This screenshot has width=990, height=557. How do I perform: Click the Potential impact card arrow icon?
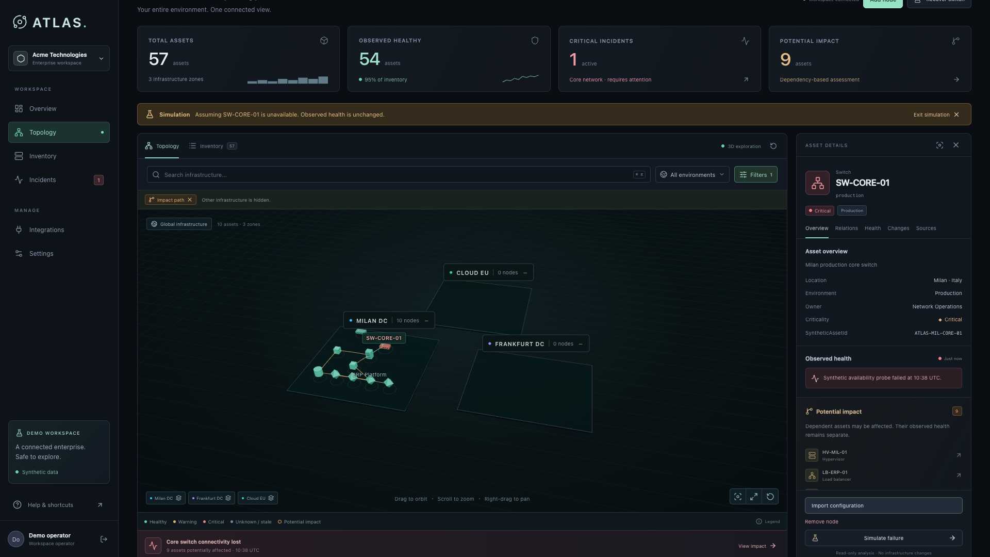pyautogui.click(x=956, y=80)
